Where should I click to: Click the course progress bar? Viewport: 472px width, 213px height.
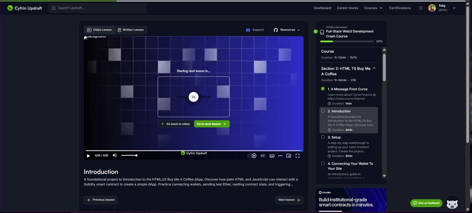(347, 41)
